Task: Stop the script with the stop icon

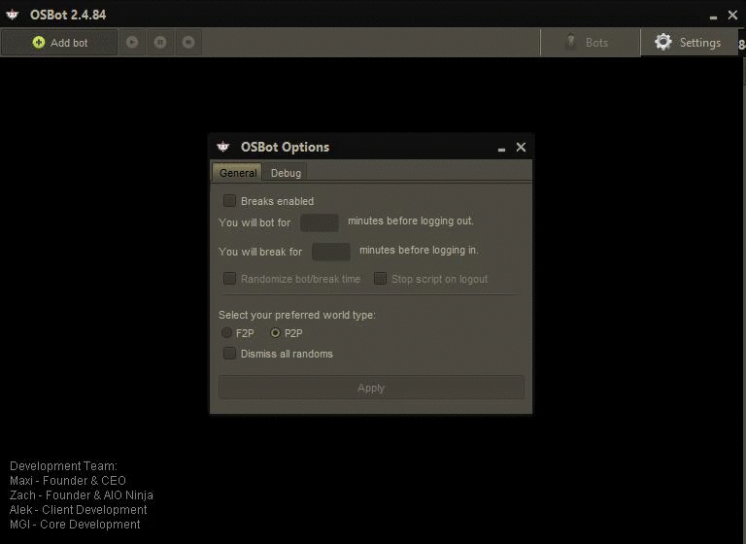Action: click(x=188, y=43)
